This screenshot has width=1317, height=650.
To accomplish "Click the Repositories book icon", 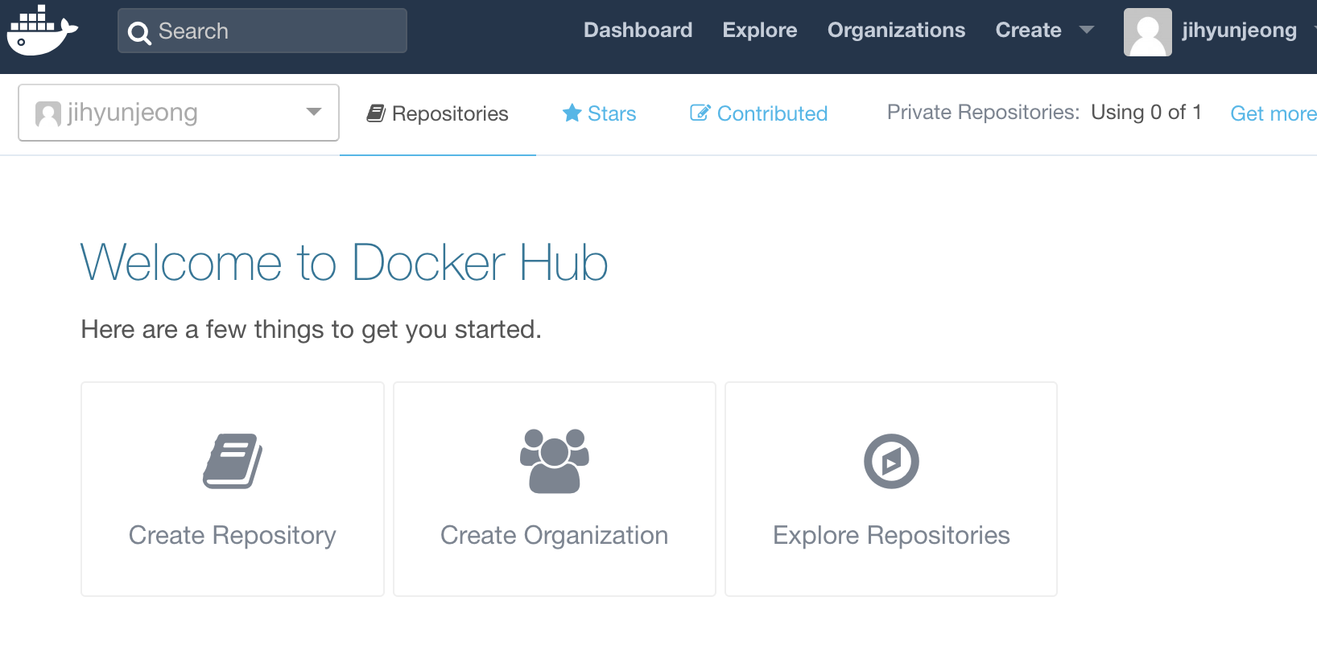I will click(x=376, y=113).
